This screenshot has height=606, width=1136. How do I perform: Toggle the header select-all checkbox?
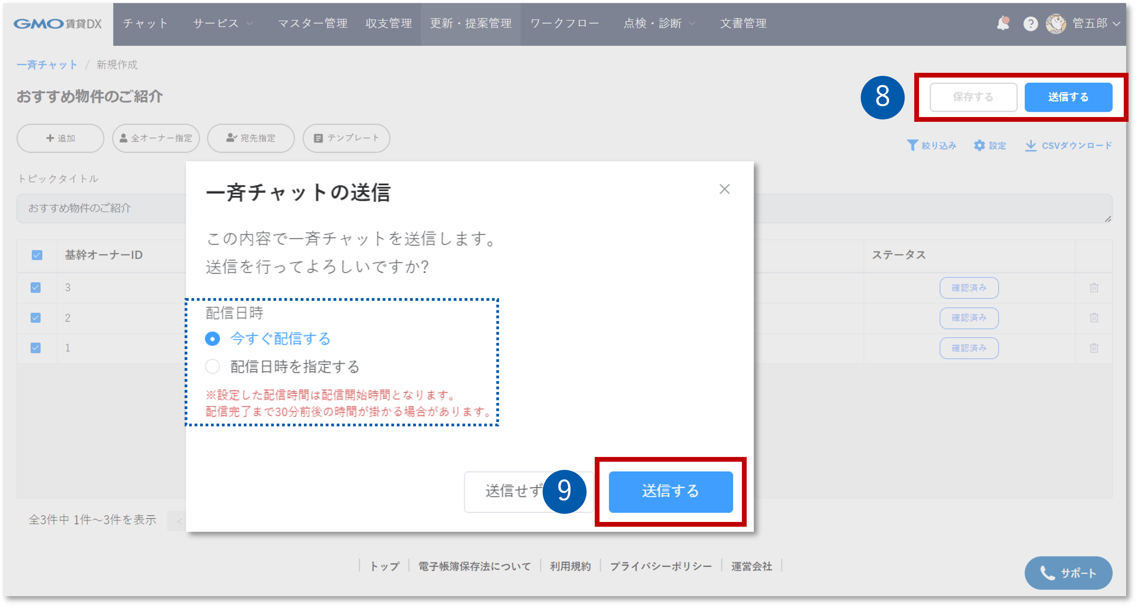click(x=37, y=255)
